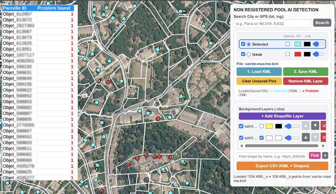Screen dimensions: 336x194
Task: Click disabled down arrow of second saint layer
Action: click(315, 137)
